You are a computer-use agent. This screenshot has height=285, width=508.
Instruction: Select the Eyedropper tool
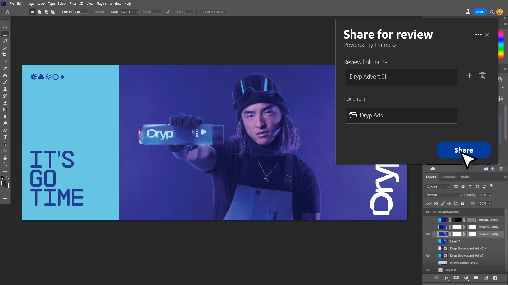coord(5,69)
